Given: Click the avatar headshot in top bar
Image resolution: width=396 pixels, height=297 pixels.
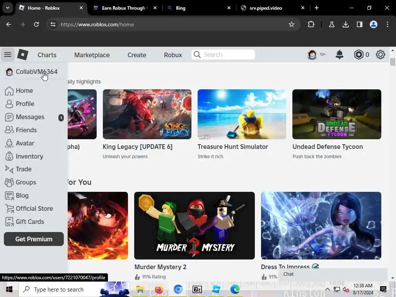Looking at the screenshot, I should point(312,55).
